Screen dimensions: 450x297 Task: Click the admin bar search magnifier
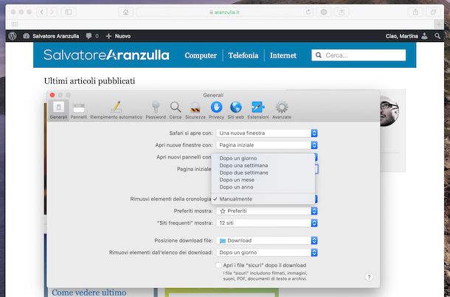coord(437,36)
